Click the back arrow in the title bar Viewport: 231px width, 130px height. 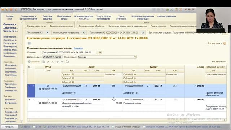3,9
